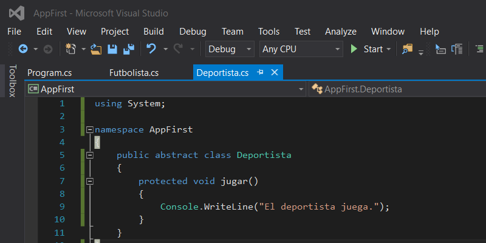Click the Redo arrow icon

(x=179, y=49)
